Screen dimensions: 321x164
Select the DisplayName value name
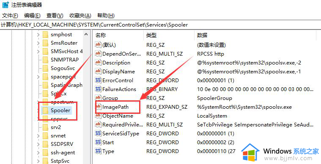[x=118, y=72]
